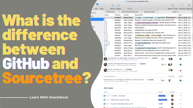Click the origin/bug/date-https branch tag

coord(143,43)
